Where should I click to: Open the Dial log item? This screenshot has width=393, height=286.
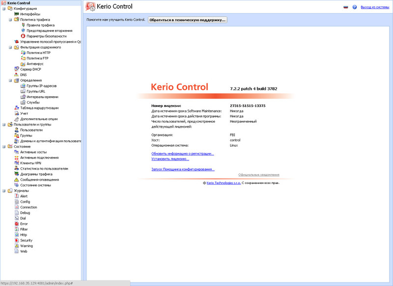click(23, 218)
